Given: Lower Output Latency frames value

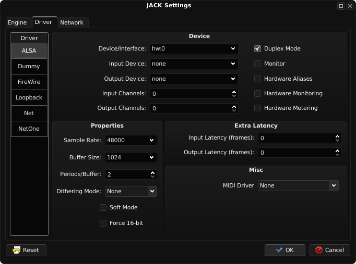Looking at the screenshot, I should (337, 155).
